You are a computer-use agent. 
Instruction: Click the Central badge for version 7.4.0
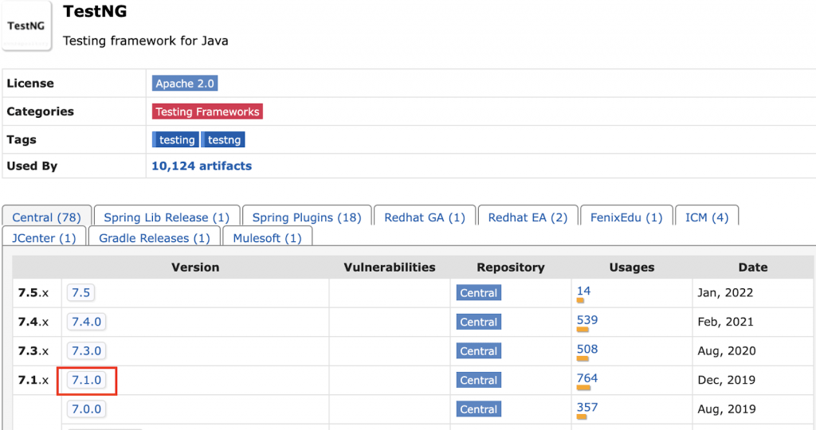478,322
